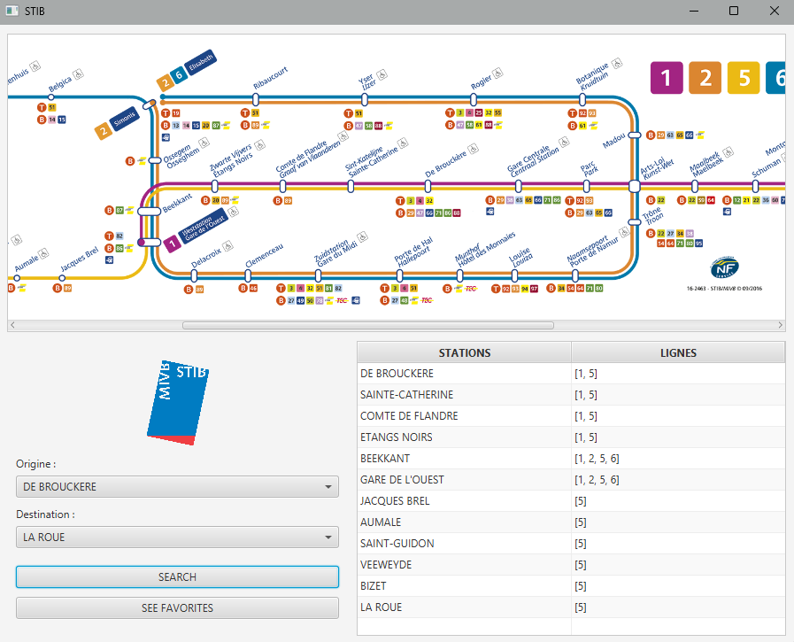Sort by the STATIONS column header
This screenshot has height=642, width=794.
coord(464,352)
